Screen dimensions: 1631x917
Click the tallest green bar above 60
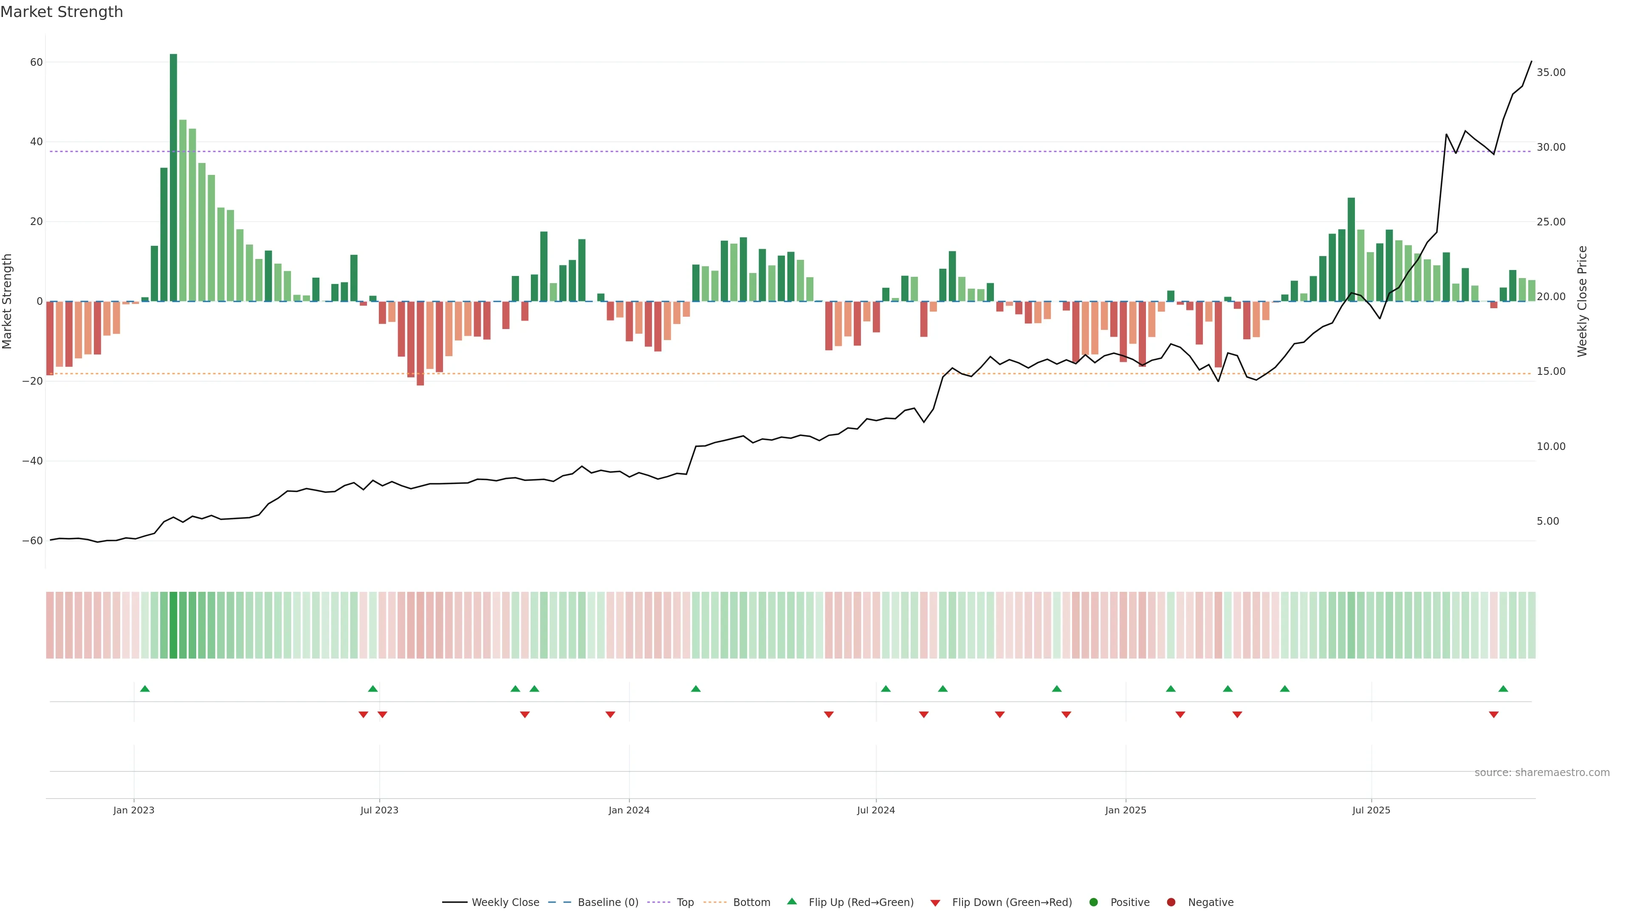point(173,177)
